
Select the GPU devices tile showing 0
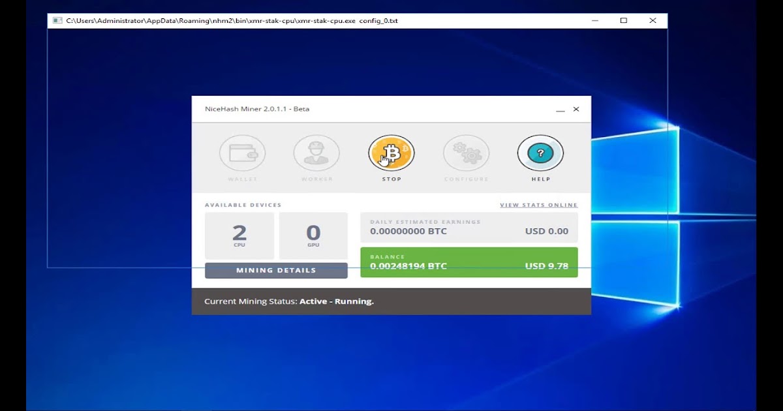click(313, 236)
